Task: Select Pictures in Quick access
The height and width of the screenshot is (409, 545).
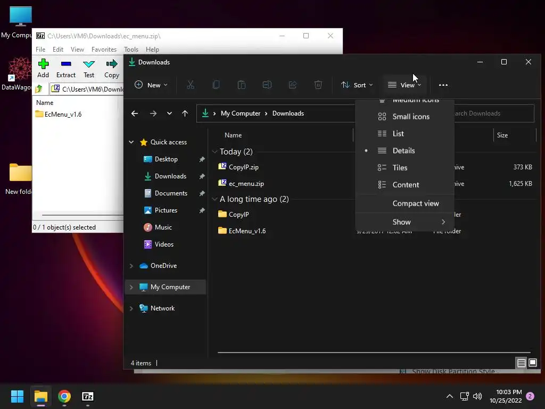Action: pyautogui.click(x=166, y=210)
